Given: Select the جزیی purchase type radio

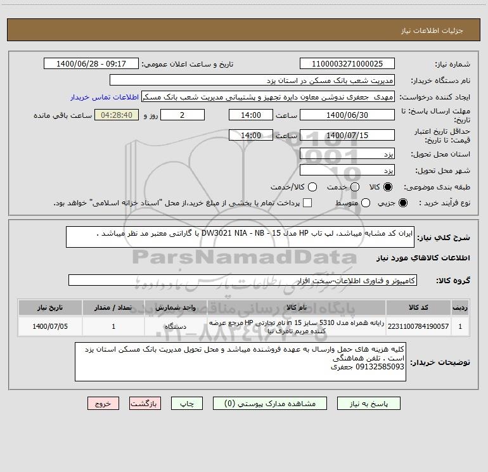Looking at the screenshot, I should click(402, 203).
